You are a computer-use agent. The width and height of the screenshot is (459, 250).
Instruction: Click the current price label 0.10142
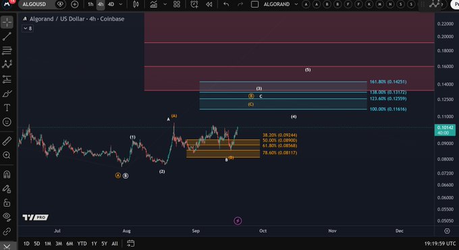pos(445,130)
